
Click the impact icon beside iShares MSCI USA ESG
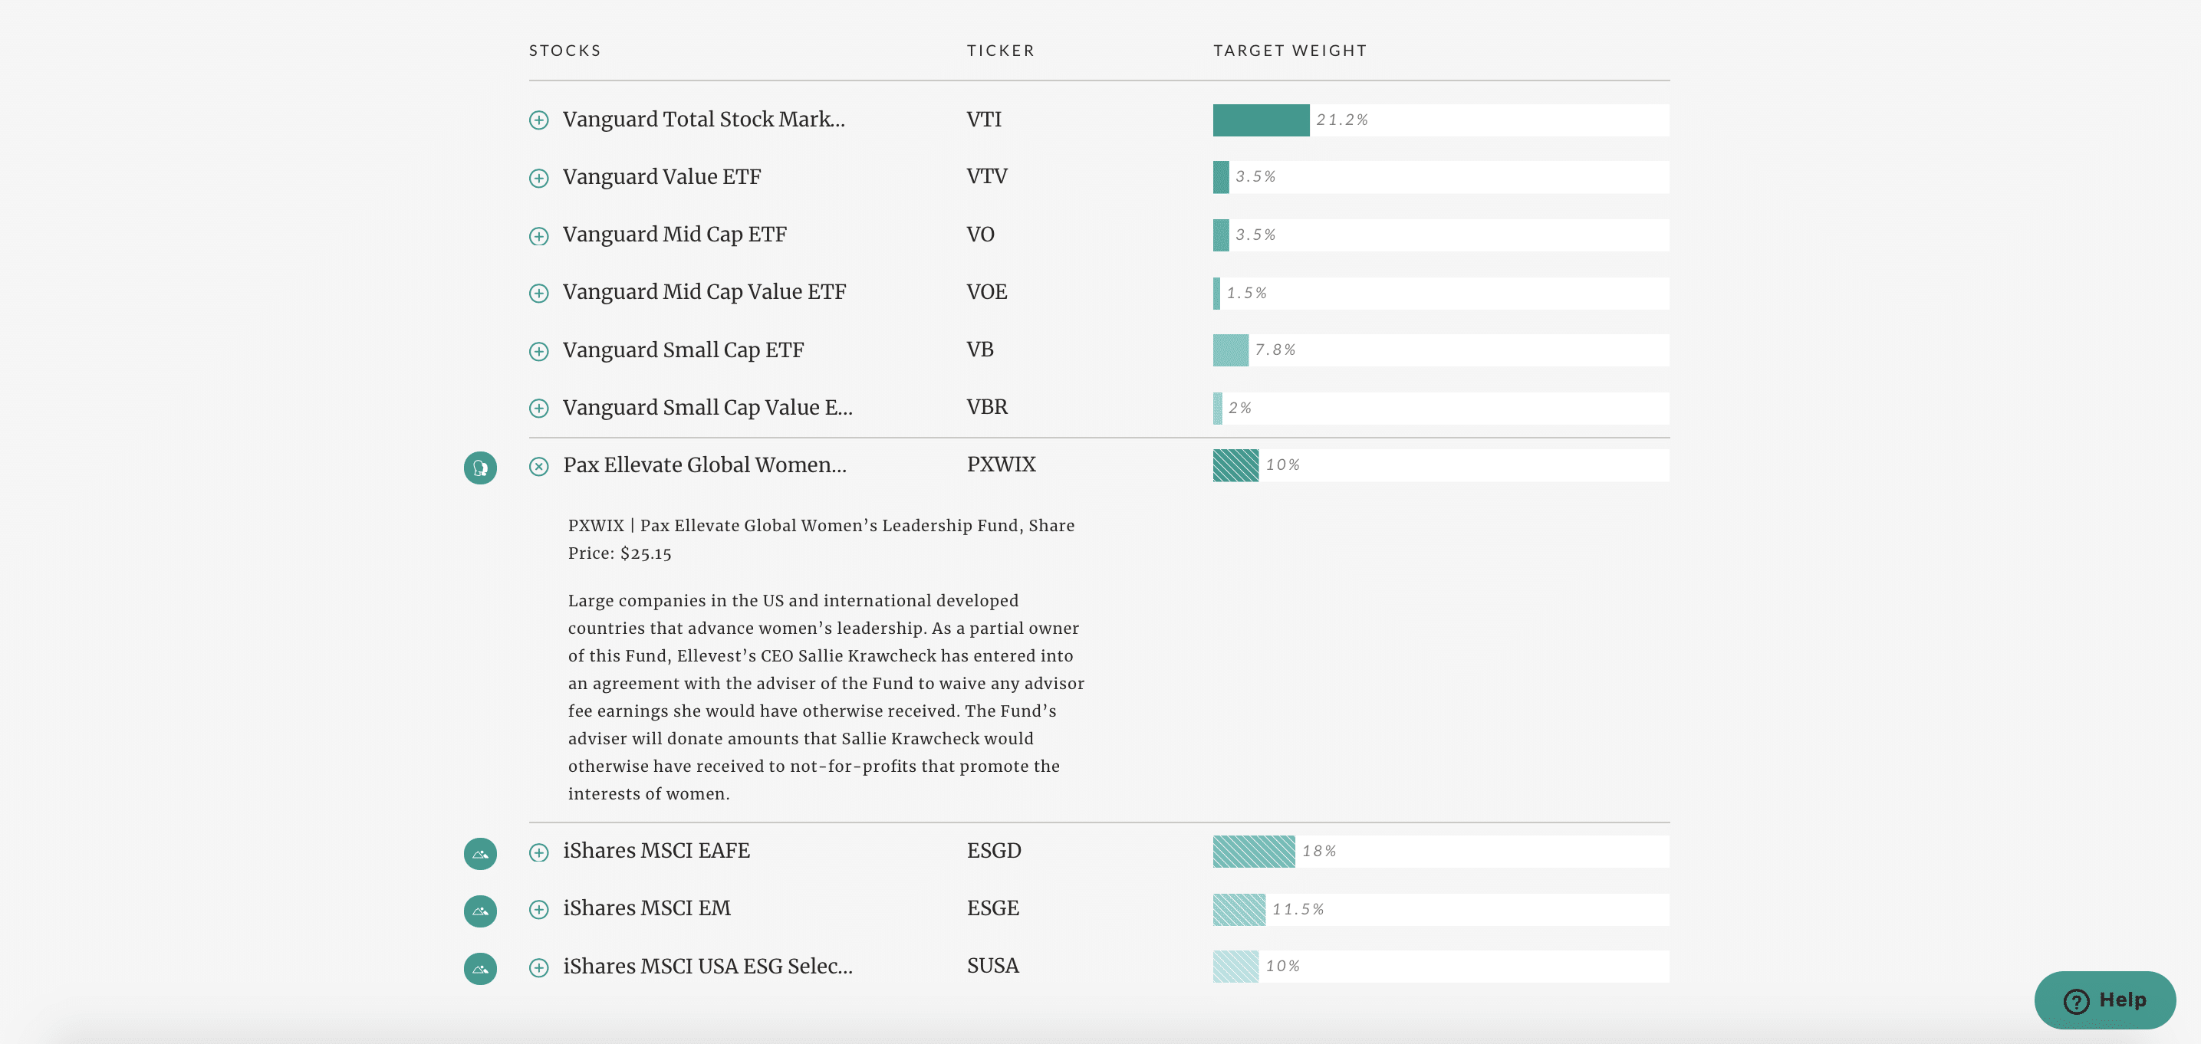[x=480, y=969]
